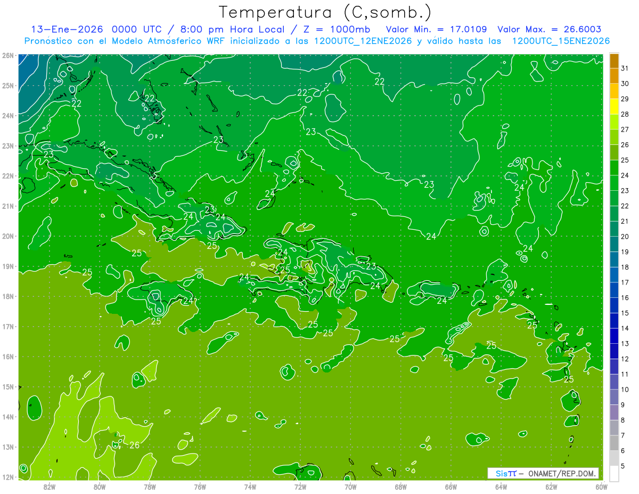
Task: Click the 19N latitude axis label
Action: coord(7,266)
